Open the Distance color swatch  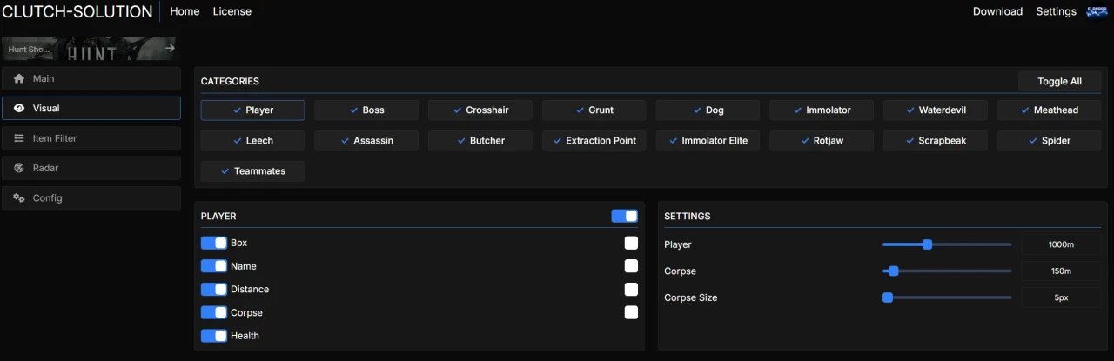tap(631, 289)
